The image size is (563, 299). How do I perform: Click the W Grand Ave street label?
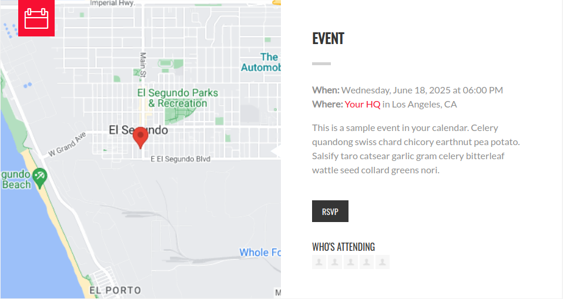[x=68, y=145]
